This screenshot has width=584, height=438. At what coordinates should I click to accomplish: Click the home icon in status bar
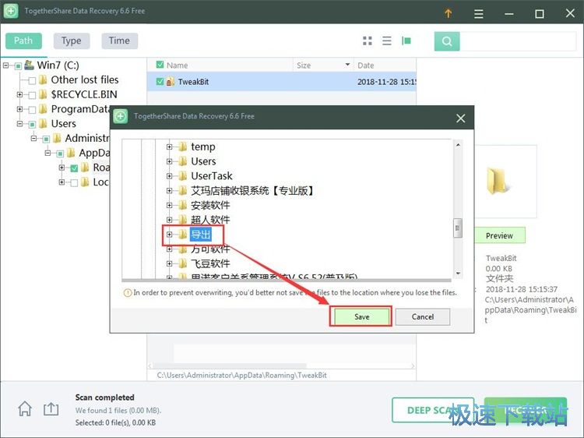(x=25, y=408)
